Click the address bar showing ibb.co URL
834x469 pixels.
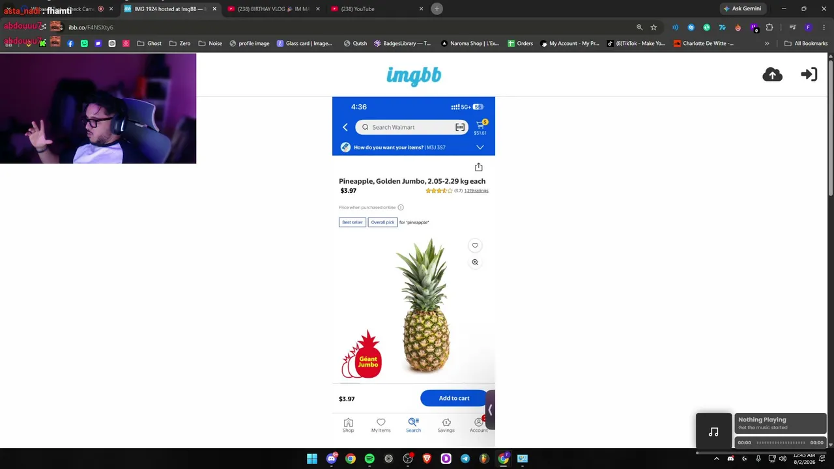click(345, 27)
